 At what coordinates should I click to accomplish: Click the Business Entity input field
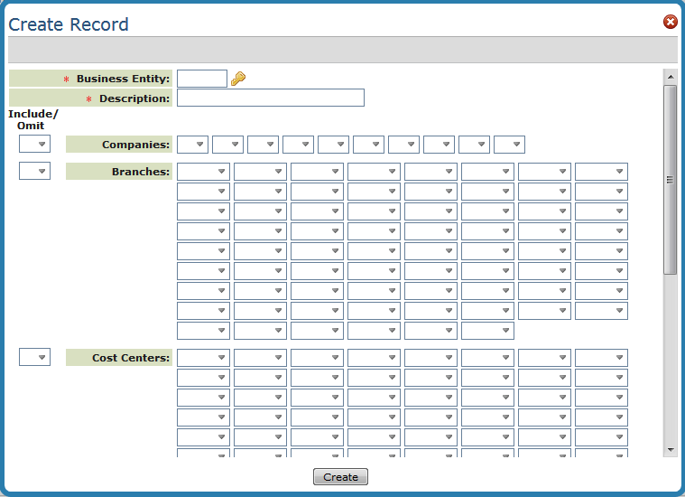[x=202, y=79]
